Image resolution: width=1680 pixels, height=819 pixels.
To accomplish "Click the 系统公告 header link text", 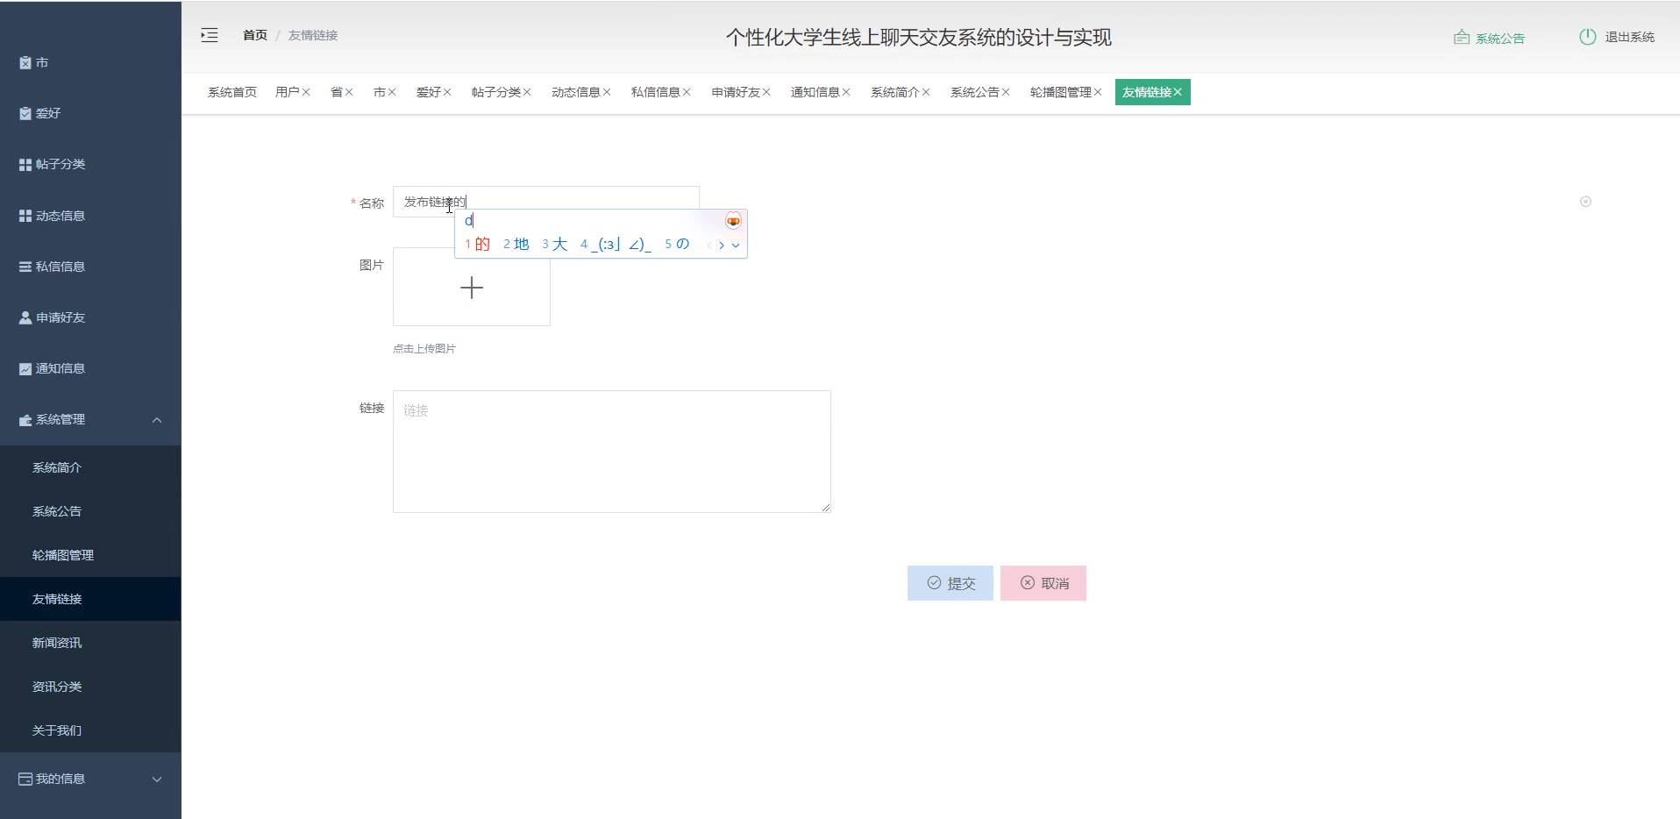I will (x=1500, y=39).
